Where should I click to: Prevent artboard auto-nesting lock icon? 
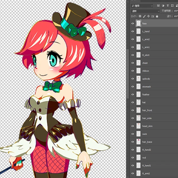click(153, 16)
